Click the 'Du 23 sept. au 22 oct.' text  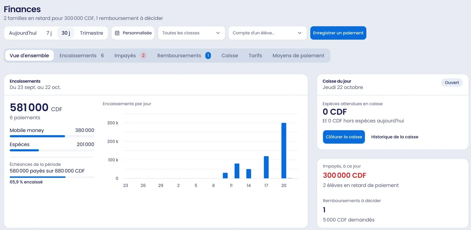(x=35, y=87)
